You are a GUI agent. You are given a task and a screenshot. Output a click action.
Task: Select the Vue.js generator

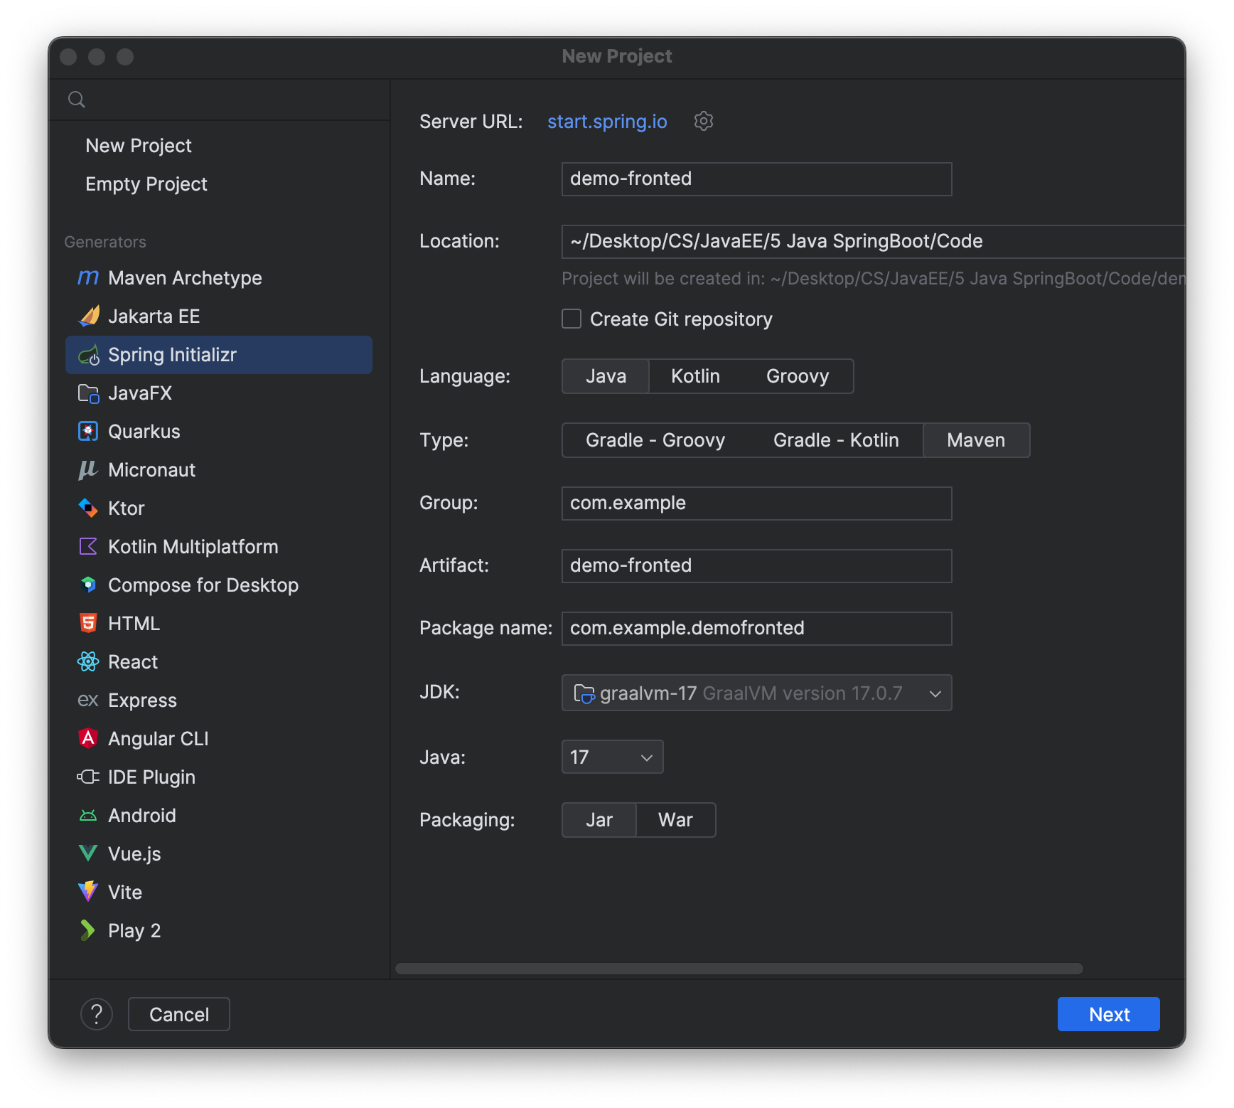tap(134, 853)
